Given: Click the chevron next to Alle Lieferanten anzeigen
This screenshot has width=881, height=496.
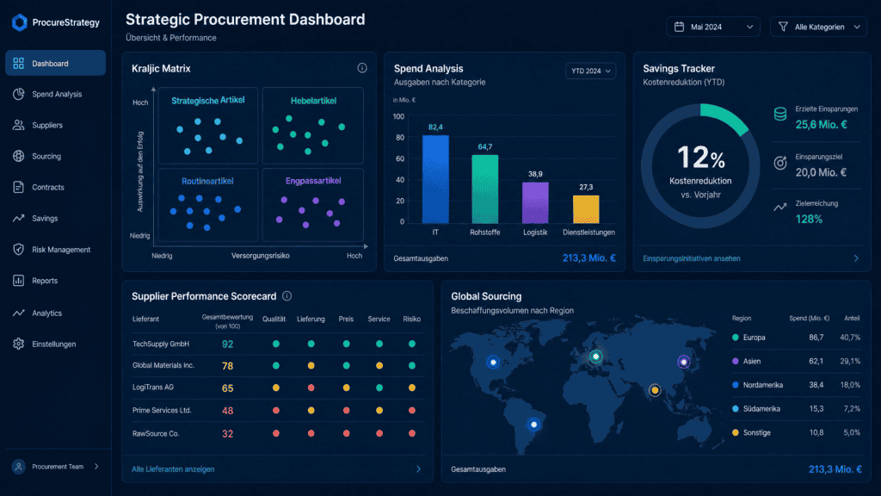Looking at the screenshot, I should (418, 469).
